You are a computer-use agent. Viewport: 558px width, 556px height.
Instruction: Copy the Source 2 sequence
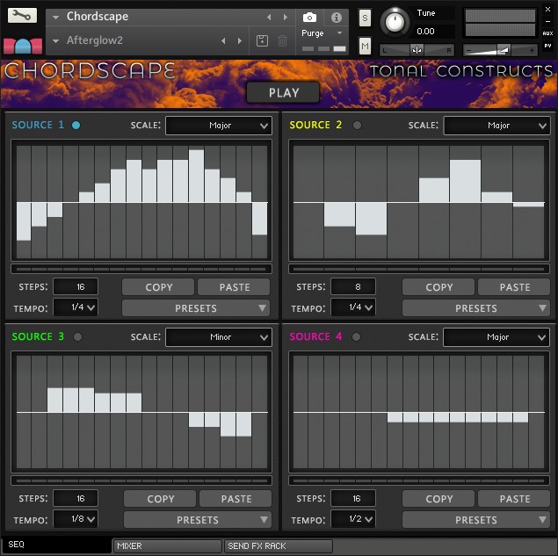coord(438,287)
